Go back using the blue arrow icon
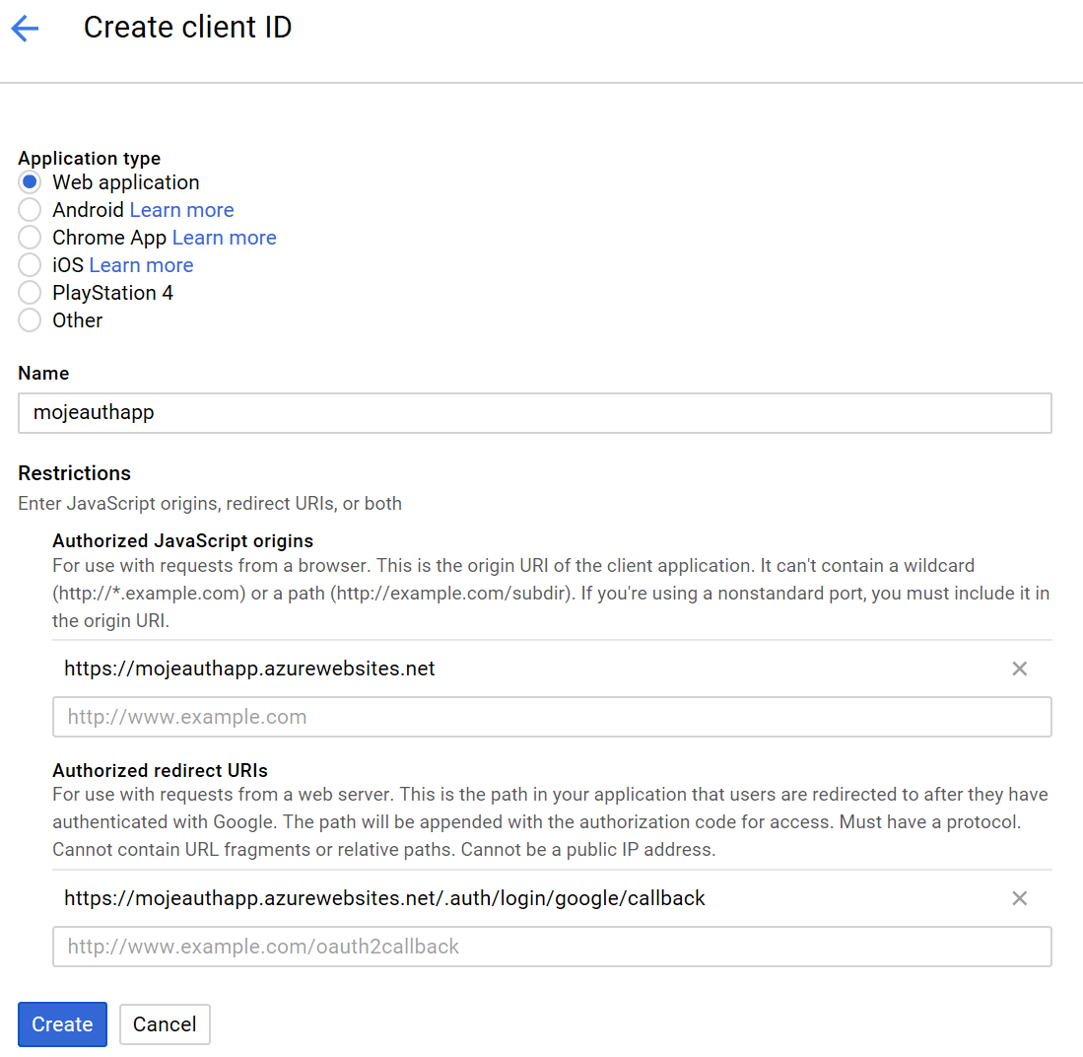This screenshot has height=1057, width=1083. (x=25, y=29)
